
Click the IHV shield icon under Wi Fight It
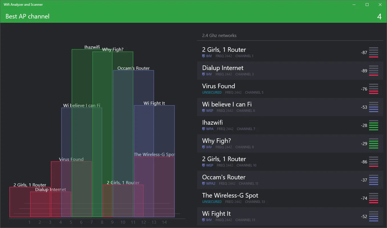[x=204, y=220]
